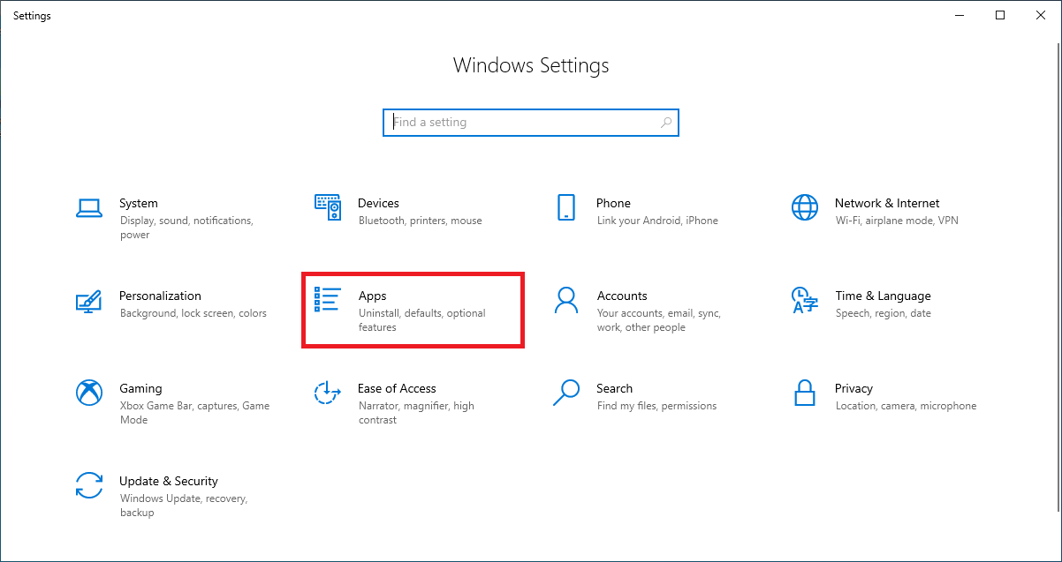This screenshot has height=562, width=1062.
Task: Click the Search magnifying glass category icon
Action: point(566,393)
